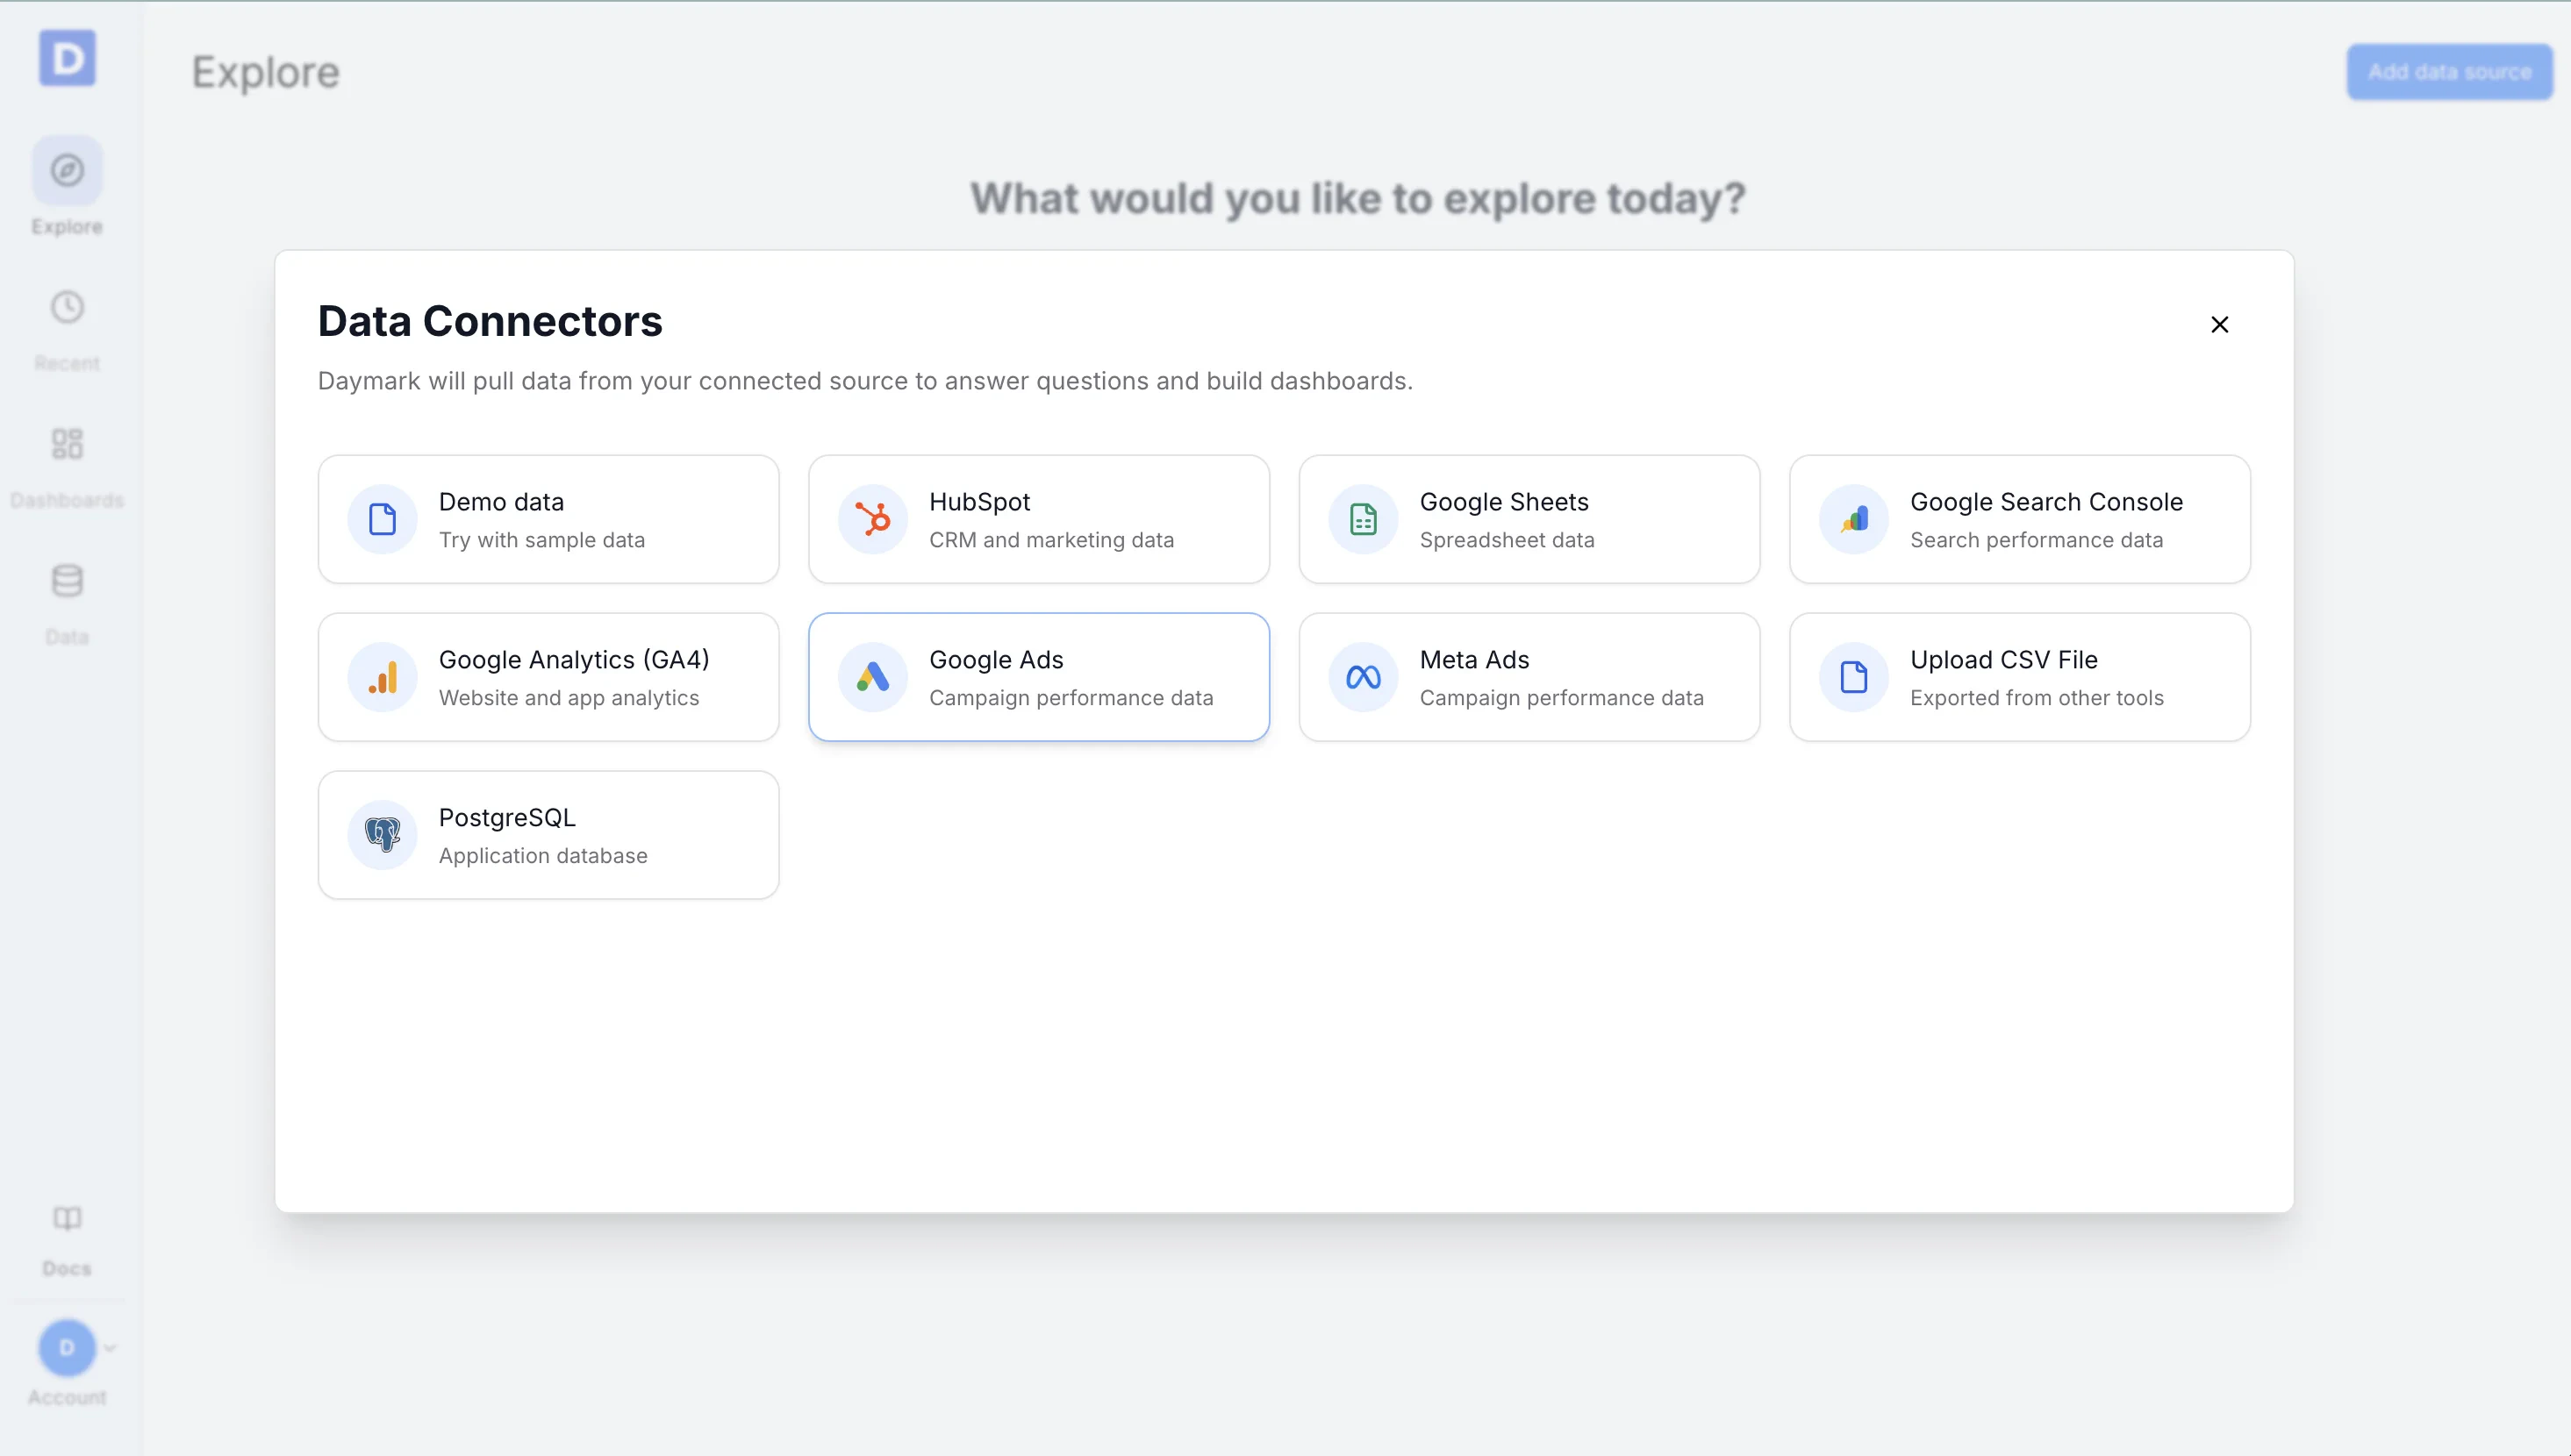The width and height of the screenshot is (2571, 1456).
Task: Click the Meta Ads infinity icon
Action: pyautogui.click(x=1363, y=676)
